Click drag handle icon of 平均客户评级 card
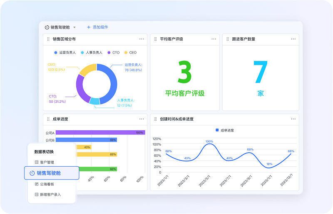The width and height of the screenshot is (333, 214). (x=155, y=39)
